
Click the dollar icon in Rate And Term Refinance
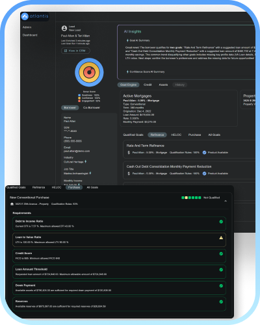129,153
